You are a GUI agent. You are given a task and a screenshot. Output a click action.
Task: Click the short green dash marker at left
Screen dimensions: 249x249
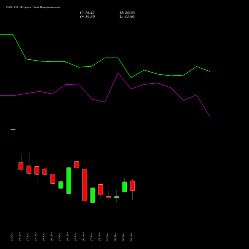point(13,129)
